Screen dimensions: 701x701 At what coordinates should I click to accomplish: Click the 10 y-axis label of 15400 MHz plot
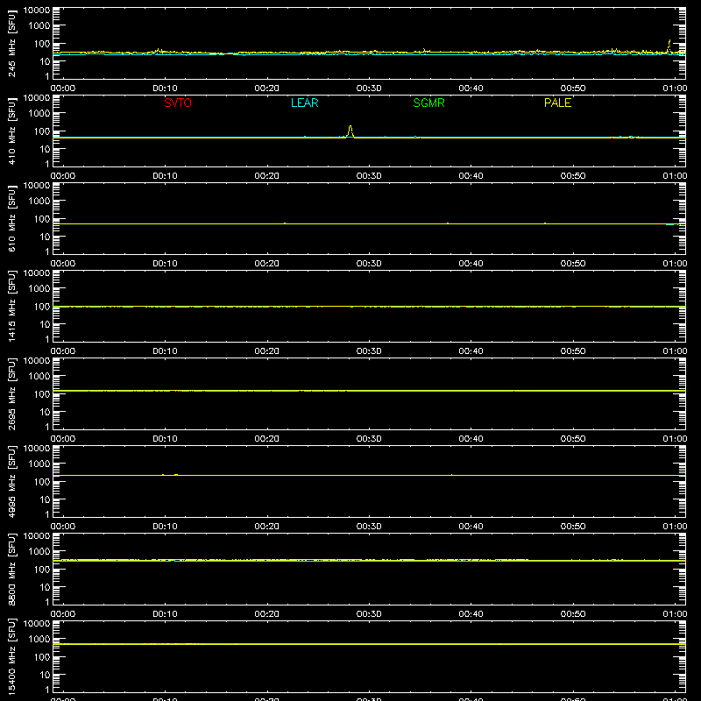pyautogui.click(x=45, y=675)
